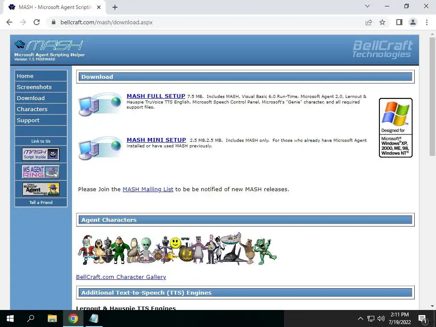Open Chrome three-dot menu

[x=427, y=22]
